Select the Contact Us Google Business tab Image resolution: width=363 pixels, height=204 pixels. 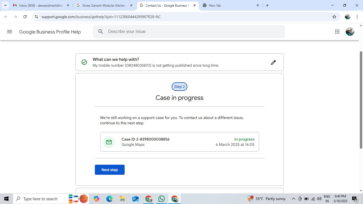pyautogui.click(x=167, y=5)
